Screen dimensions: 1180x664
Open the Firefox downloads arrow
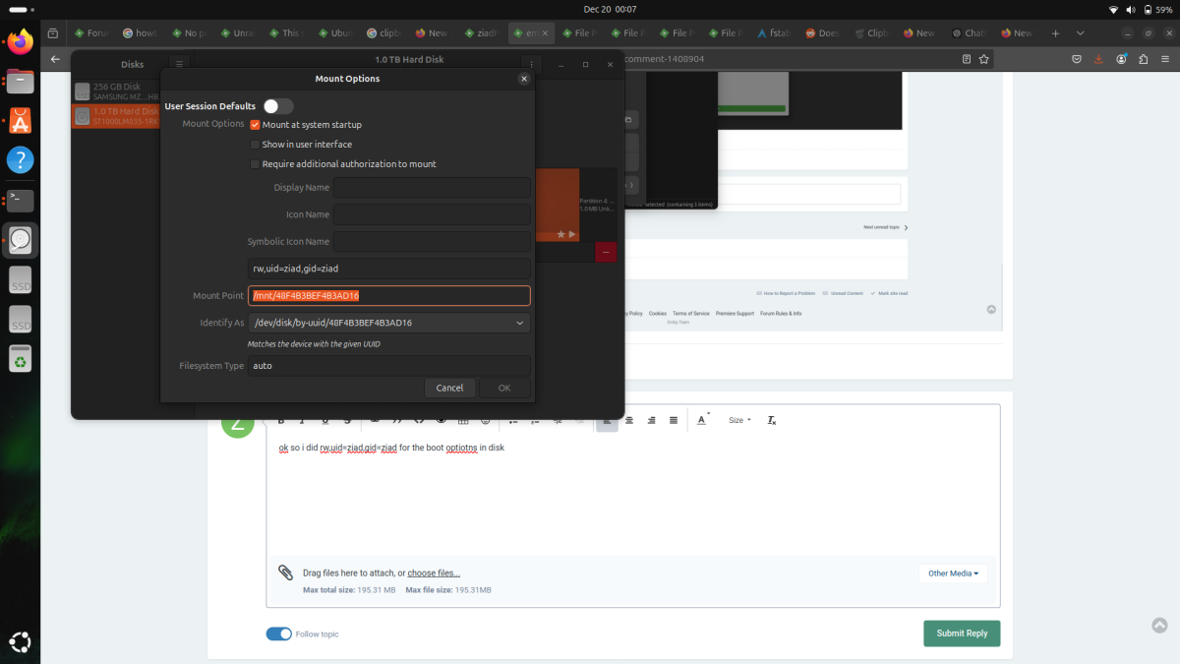1098,59
